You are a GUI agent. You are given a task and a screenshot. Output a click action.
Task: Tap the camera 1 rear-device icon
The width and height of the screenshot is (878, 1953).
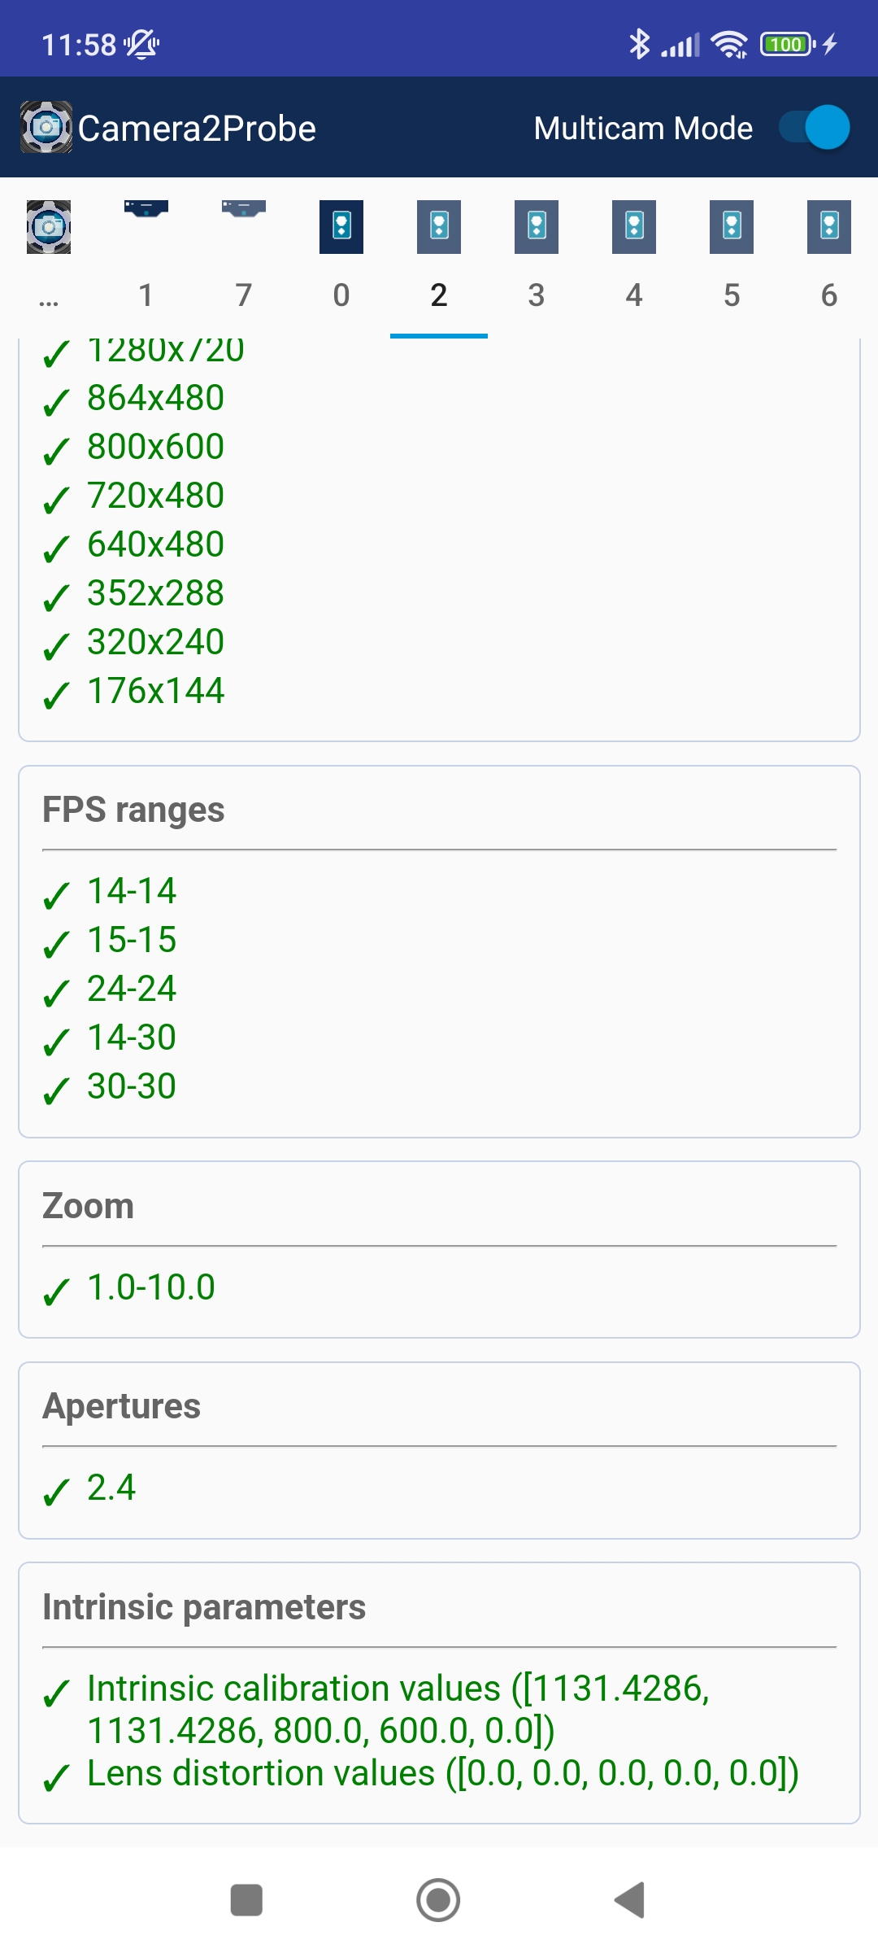[146, 209]
